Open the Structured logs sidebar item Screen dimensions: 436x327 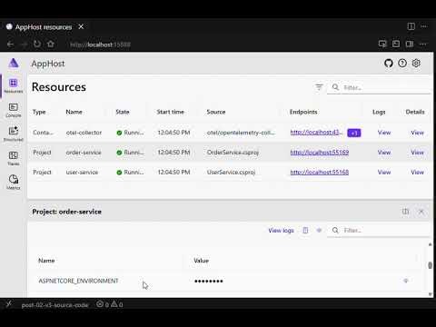coord(14,134)
